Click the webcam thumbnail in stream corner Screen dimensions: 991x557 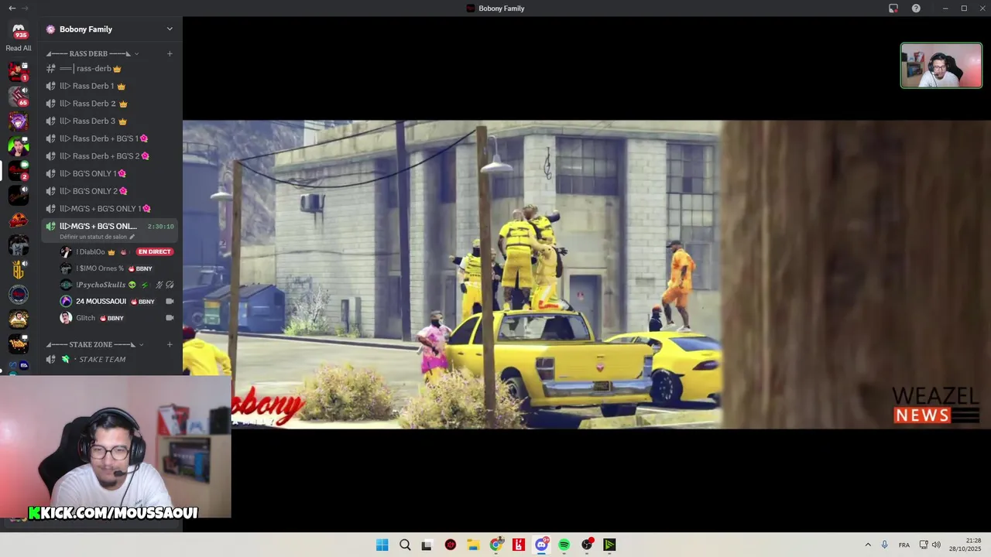click(941, 65)
